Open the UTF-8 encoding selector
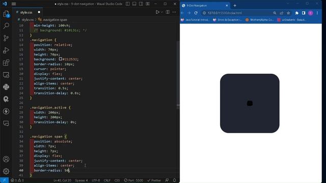This screenshot has height=183, width=326. (x=96, y=180)
